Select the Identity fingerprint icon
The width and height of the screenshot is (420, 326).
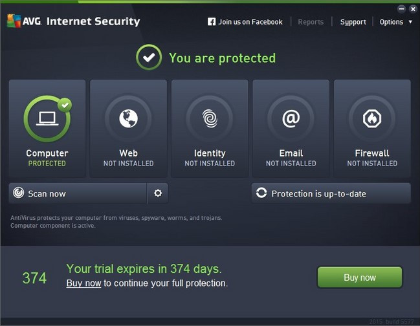[210, 118]
